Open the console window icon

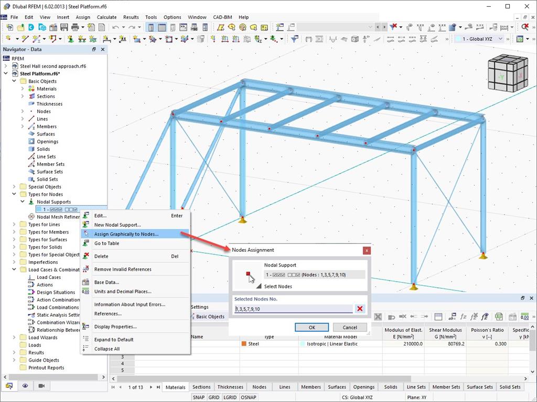[x=184, y=27]
